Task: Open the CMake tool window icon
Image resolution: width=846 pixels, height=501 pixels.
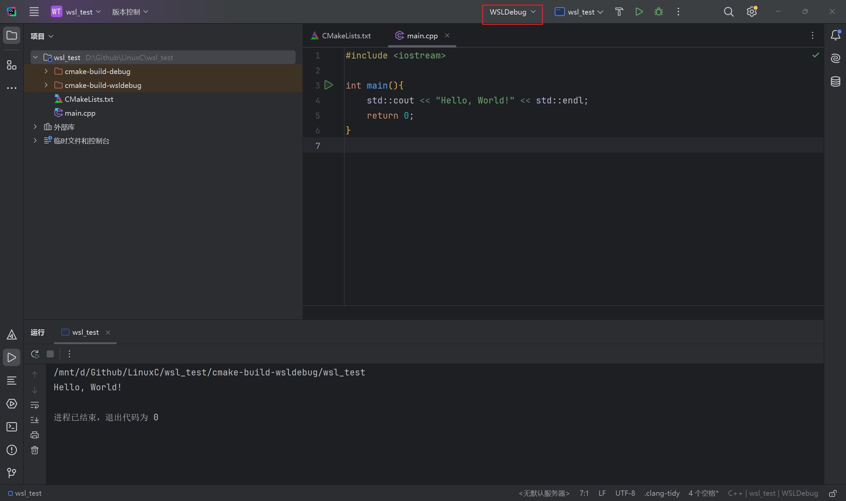Action: pos(12,334)
